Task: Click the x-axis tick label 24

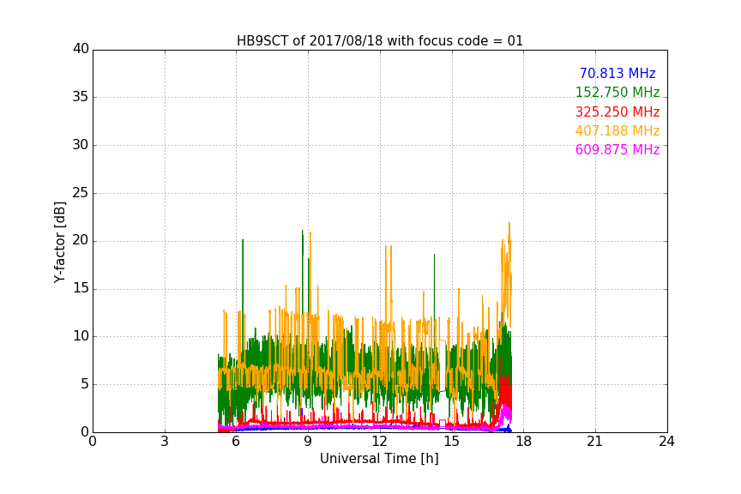Action: pos(666,442)
